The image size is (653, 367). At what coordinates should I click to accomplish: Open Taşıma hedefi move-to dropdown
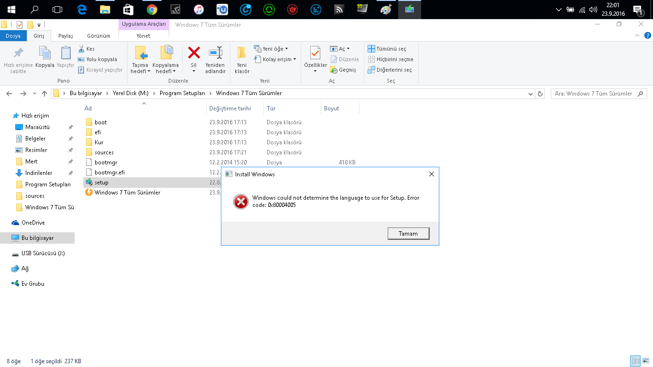[x=141, y=61]
